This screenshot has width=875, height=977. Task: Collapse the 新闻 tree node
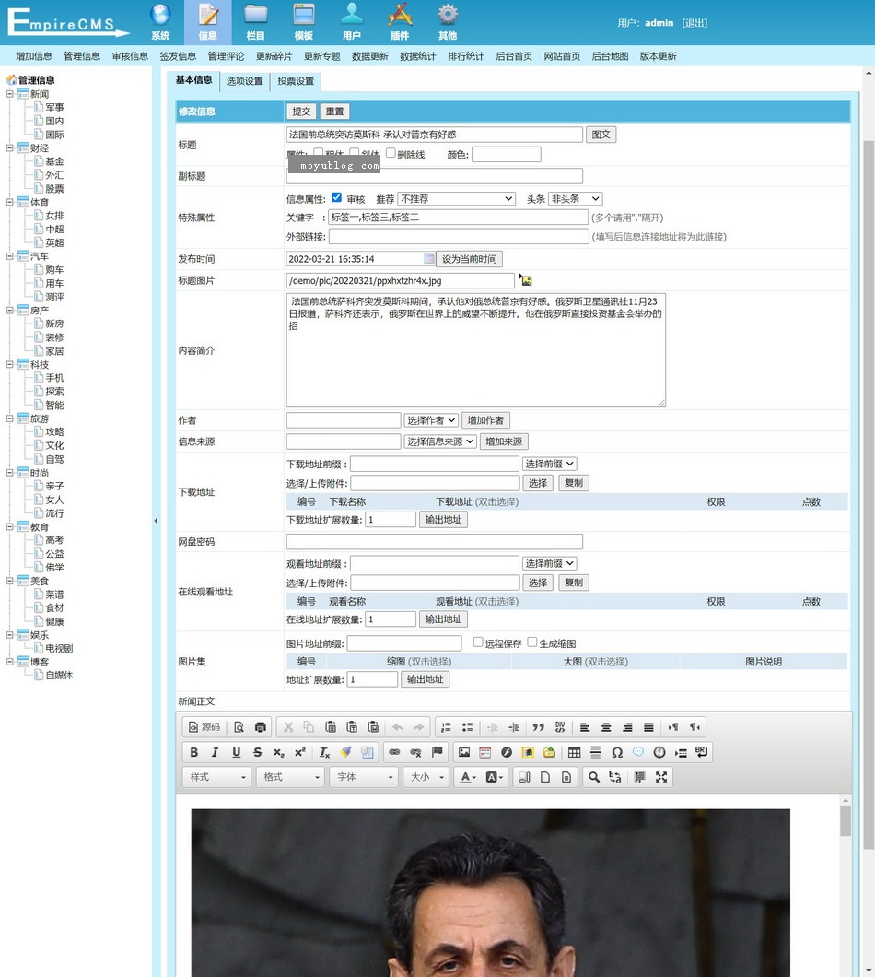point(9,94)
